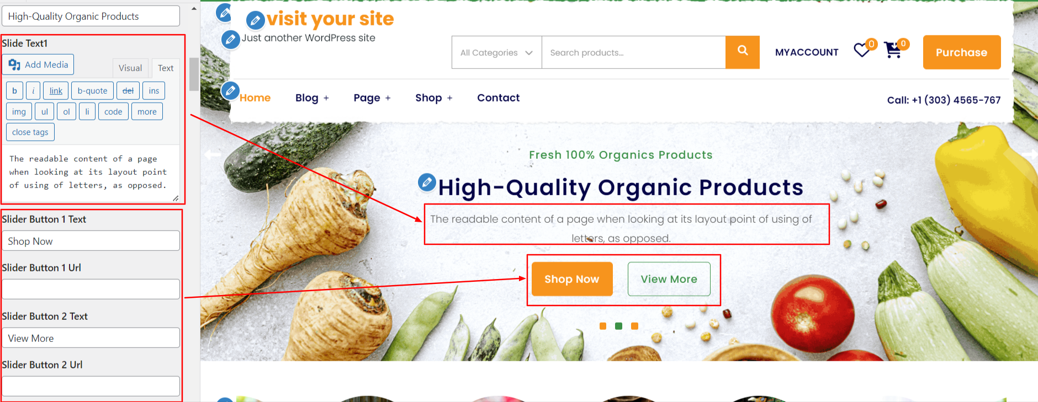Click edit pencil beside site tagline
The height and width of the screenshot is (402, 1038).
tap(230, 39)
